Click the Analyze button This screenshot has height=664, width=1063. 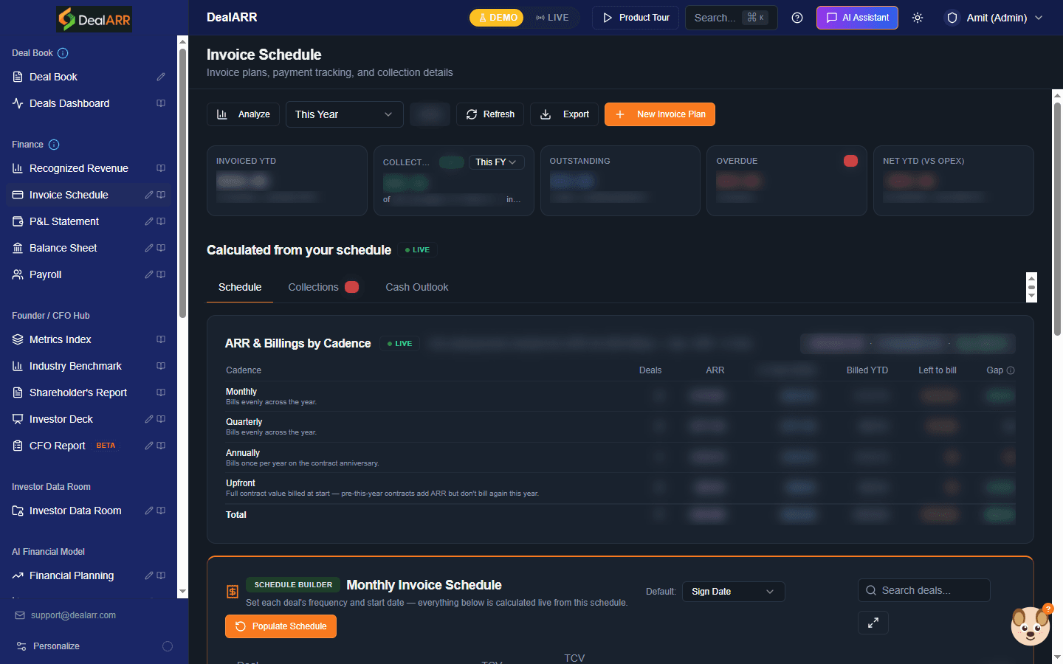[x=243, y=114]
